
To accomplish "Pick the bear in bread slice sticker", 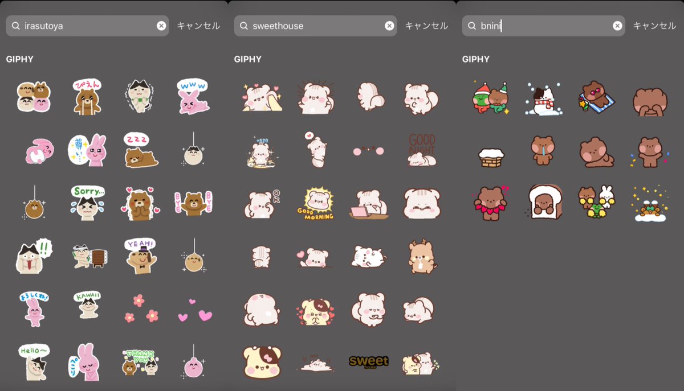I will 543,203.
